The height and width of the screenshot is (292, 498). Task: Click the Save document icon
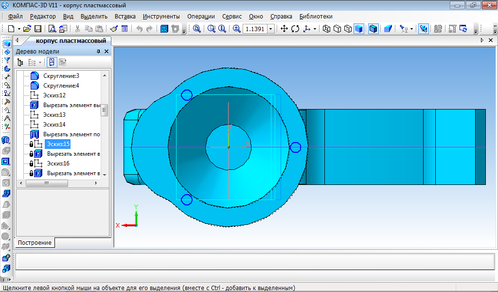click(38, 29)
